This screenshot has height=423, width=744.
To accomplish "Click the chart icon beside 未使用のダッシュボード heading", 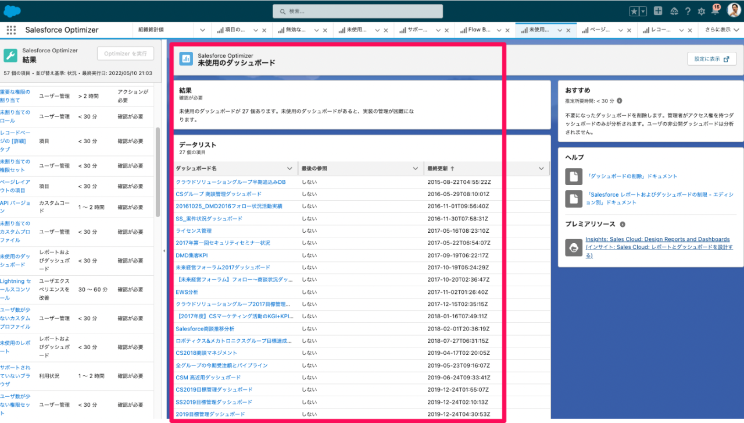I will pyautogui.click(x=186, y=59).
